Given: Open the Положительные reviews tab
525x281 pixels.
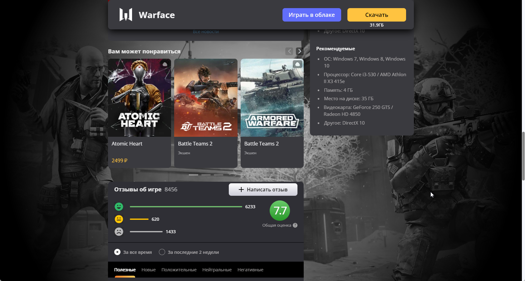Looking at the screenshot, I should [x=179, y=270].
